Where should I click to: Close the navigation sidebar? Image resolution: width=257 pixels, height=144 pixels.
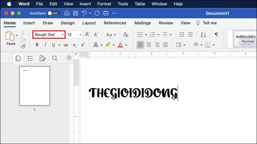tap(69, 58)
